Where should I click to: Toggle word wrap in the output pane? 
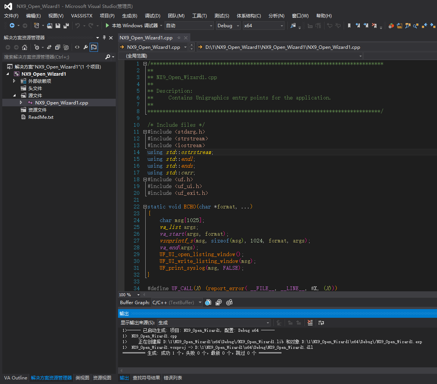(x=321, y=323)
